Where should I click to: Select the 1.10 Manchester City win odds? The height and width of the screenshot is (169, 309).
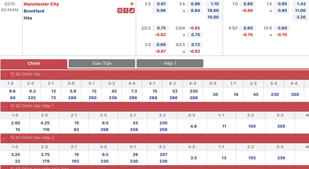tap(213, 4)
